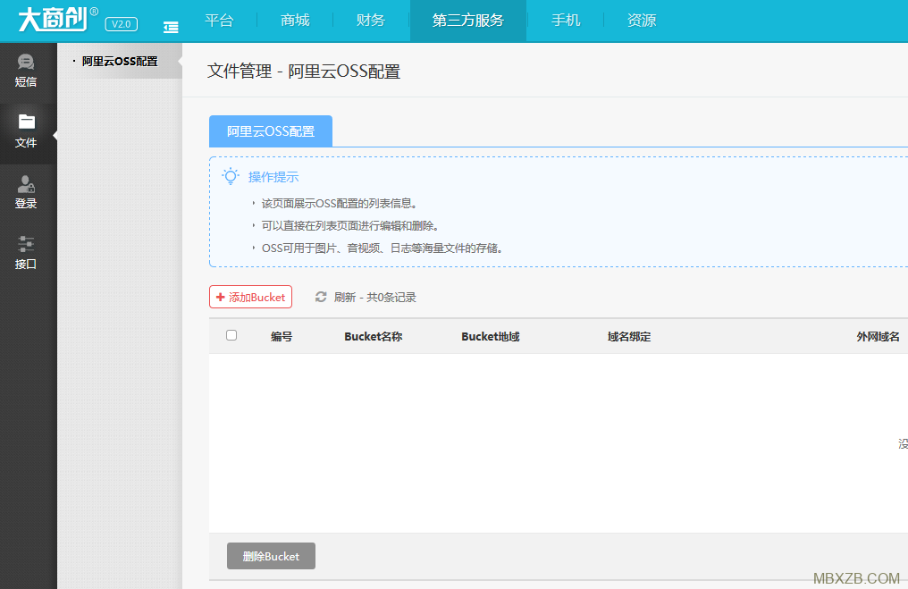The width and height of the screenshot is (908, 589).
Task: Click the tip 可以直接在列表页面进行编辑和删除
Action: click(x=349, y=226)
